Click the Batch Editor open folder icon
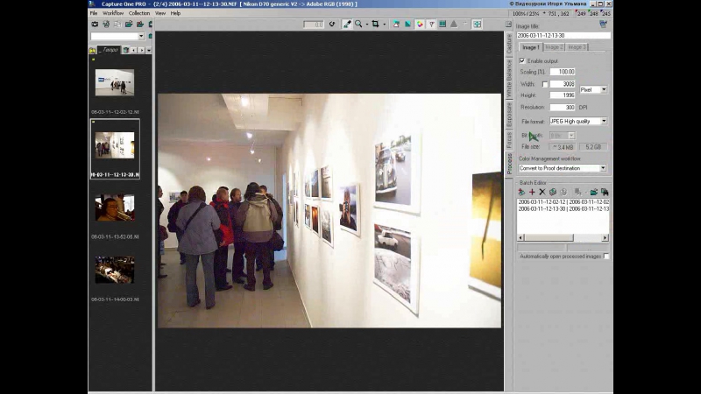The height and width of the screenshot is (394, 701). tap(594, 192)
